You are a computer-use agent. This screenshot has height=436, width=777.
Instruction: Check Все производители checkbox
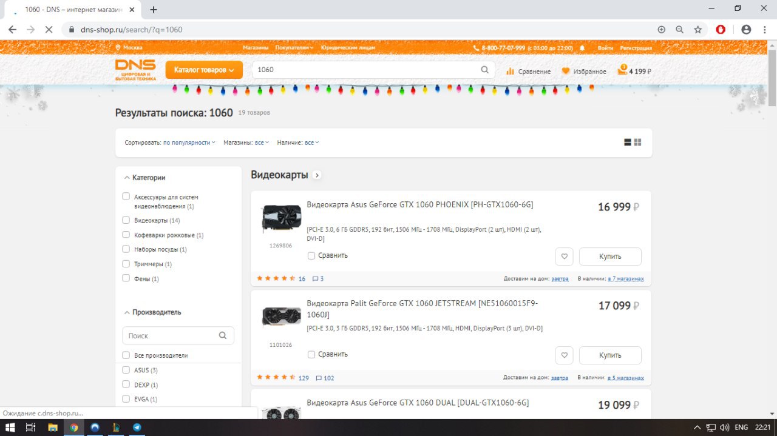pos(126,355)
